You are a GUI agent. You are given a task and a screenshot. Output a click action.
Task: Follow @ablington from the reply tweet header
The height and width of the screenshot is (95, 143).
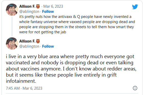pyautogui.click(x=48, y=46)
